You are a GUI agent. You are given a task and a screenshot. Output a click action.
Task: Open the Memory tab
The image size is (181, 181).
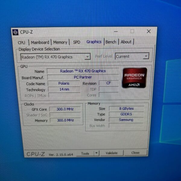[60, 42]
